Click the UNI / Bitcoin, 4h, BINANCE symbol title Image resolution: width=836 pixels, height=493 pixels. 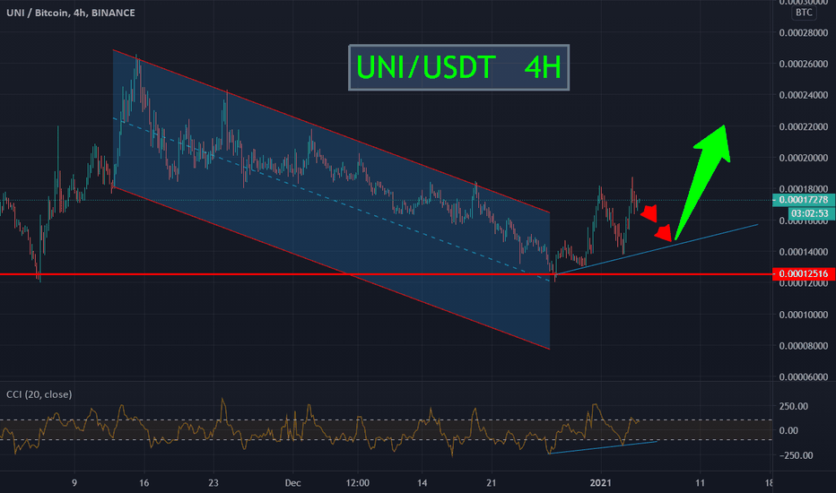click(x=70, y=13)
